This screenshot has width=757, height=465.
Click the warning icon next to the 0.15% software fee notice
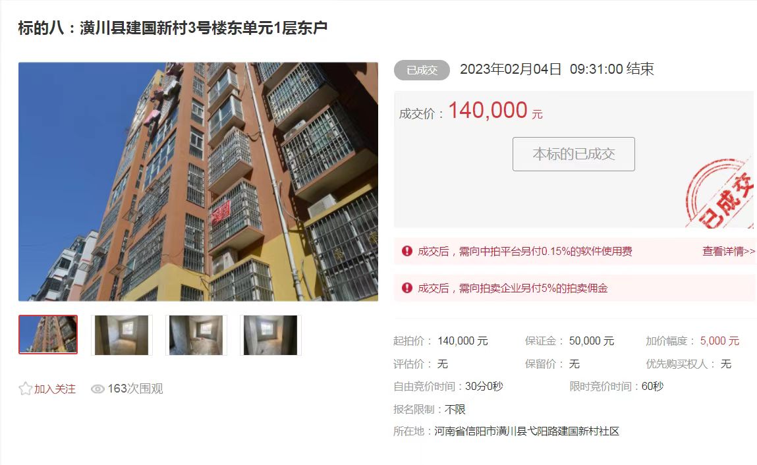[407, 251]
